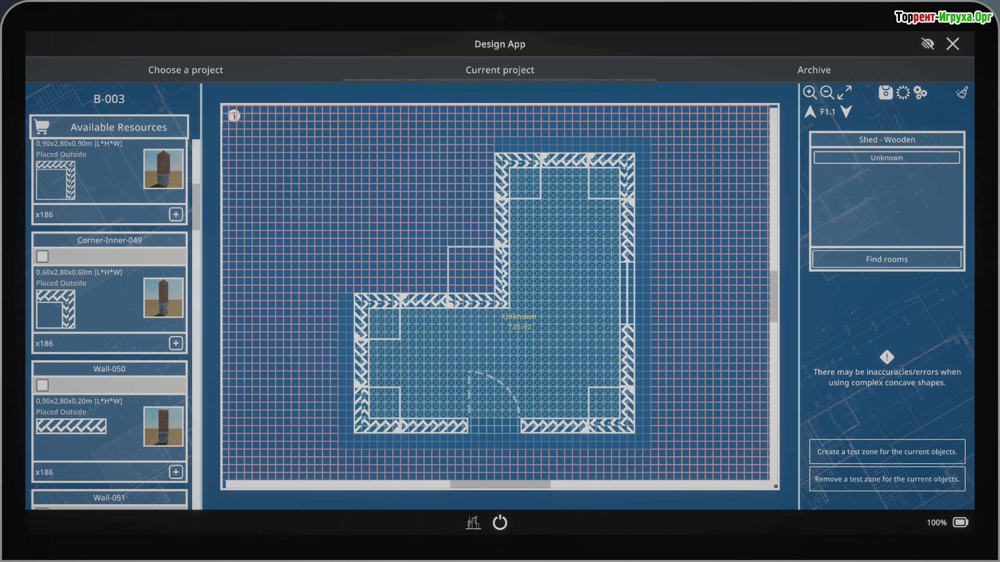Click the shopping cart icon
Screen dimensions: 1000x562
tap(42, 126)
